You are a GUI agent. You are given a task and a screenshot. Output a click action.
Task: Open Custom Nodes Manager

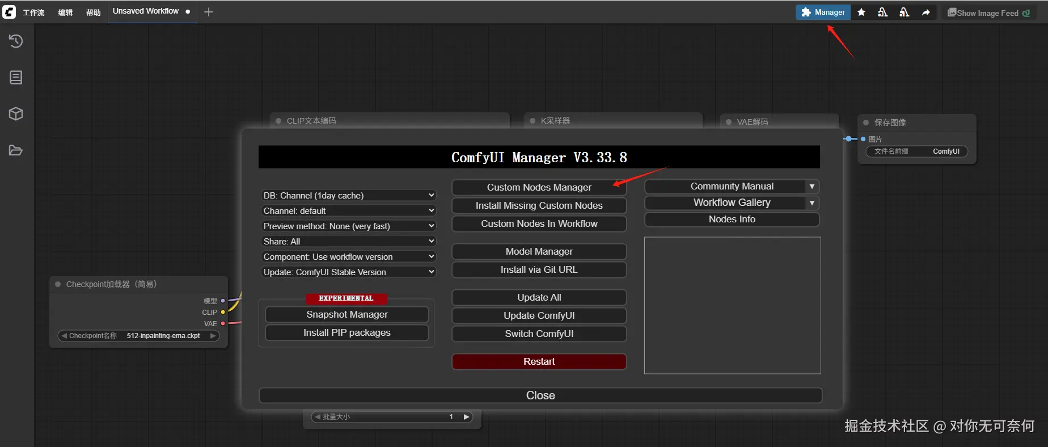539,187
